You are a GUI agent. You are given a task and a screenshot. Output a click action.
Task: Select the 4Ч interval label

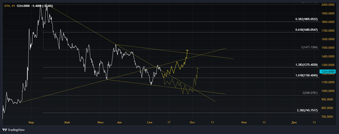pyautogui.click(x=13, y=6)
